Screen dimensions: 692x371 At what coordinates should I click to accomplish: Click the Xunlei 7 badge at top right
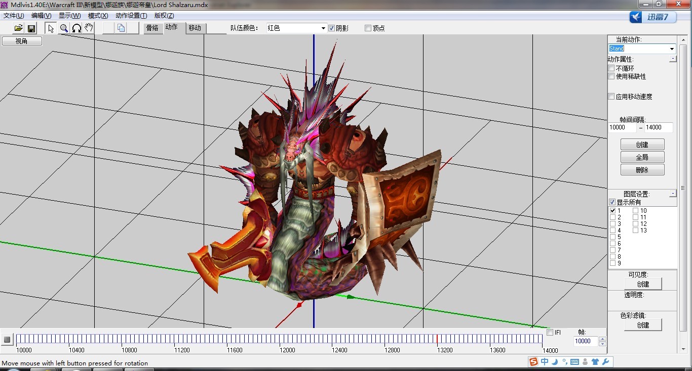(653, 17)
